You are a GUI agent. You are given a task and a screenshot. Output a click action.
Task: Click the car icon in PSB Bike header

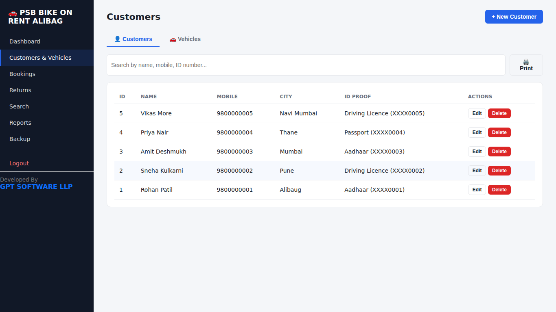tap(13, 13)
